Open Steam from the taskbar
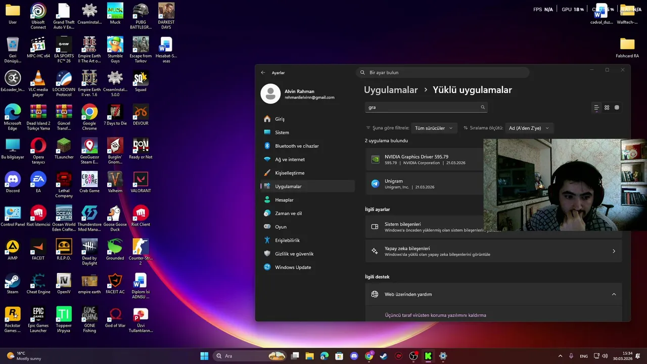Viewport: 647px width, 364px height. tap(384, 356)
